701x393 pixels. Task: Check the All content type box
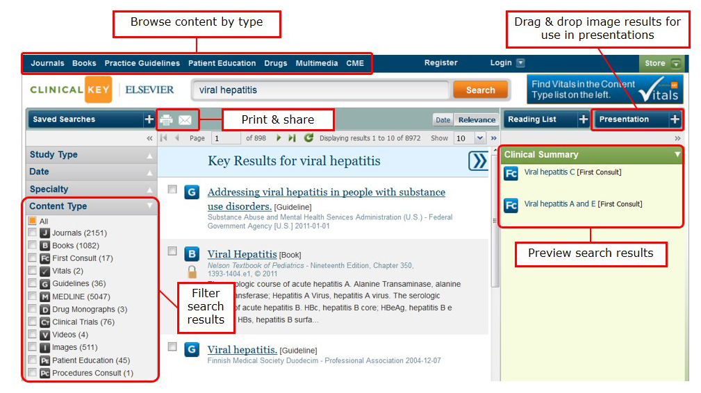click(32, 221)
